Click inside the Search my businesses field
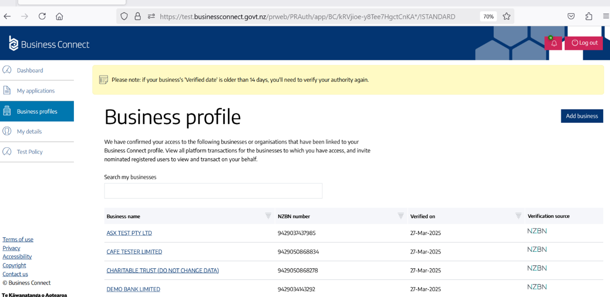The width and height of the screenshot is (610, 297). click(x=213, y=191)
